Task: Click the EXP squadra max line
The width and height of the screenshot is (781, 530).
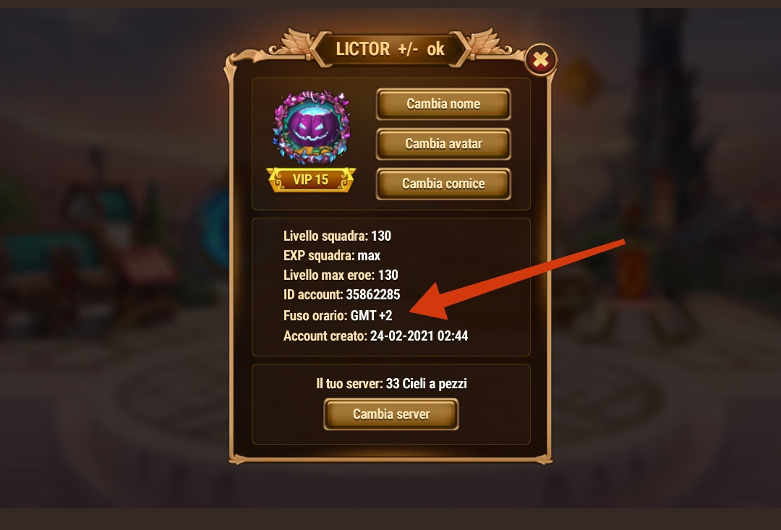Action: pos(332,255)
